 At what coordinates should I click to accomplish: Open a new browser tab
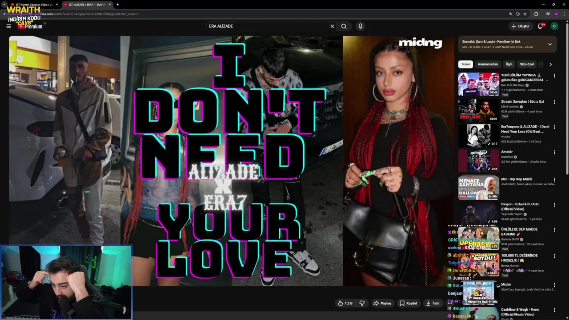pos(117,4)
